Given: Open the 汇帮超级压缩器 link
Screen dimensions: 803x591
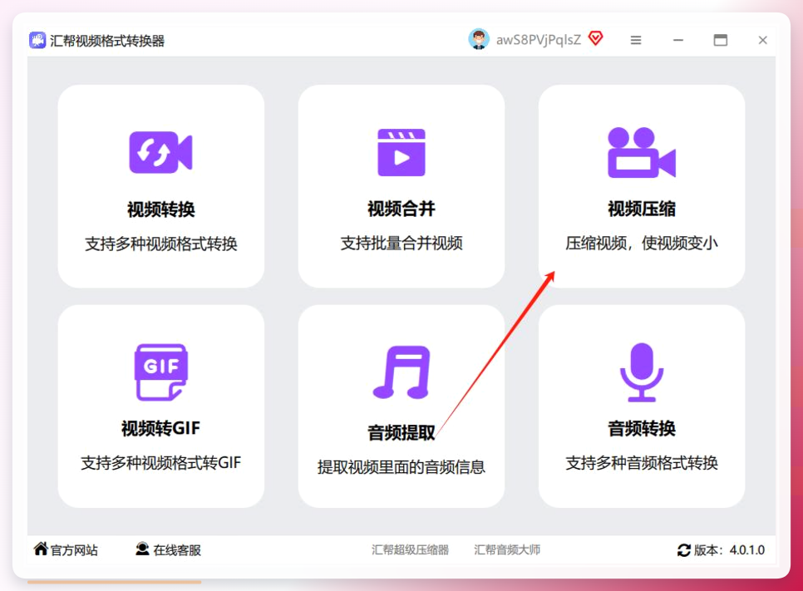Looking at the screenshot, I should 410,550.
